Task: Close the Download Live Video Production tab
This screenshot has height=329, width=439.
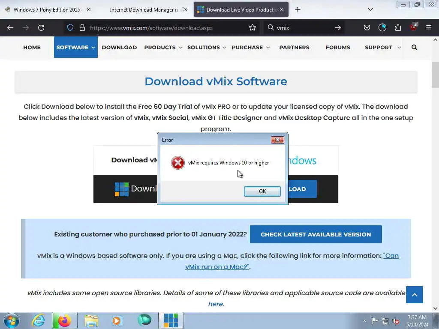Action: [x=282, y=9]
